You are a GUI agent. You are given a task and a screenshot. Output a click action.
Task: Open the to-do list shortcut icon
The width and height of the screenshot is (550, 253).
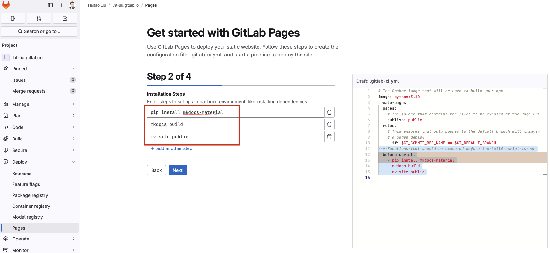click(x=65, y=18)
